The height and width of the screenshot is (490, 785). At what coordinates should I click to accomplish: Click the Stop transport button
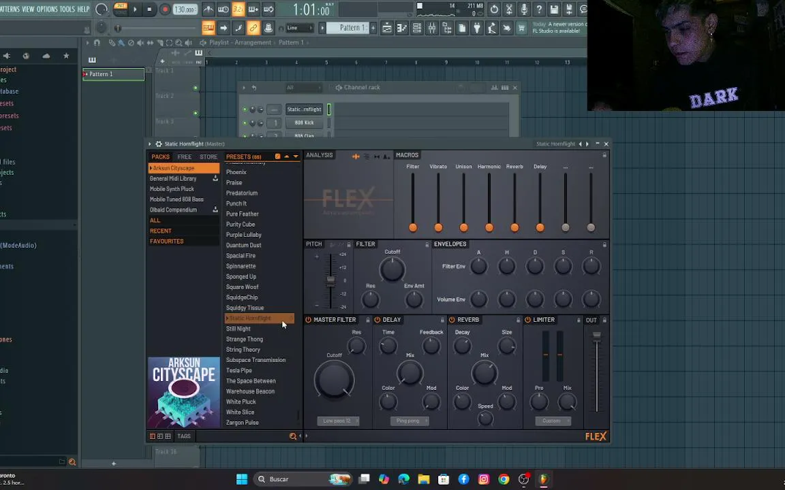tap(149, 9)
